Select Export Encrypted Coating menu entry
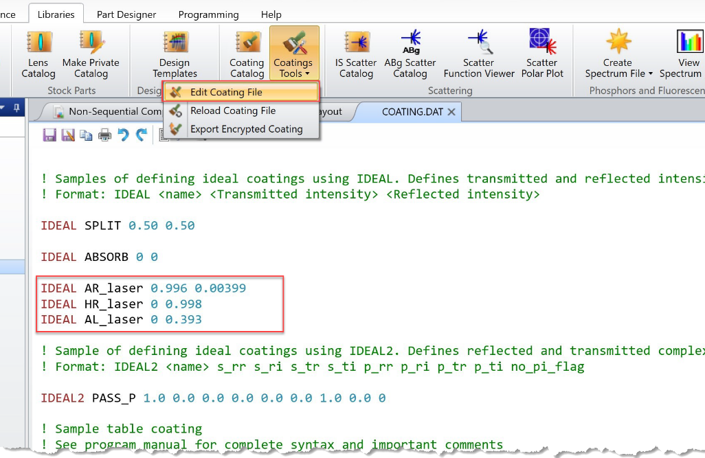 click(x=241, y=129)
